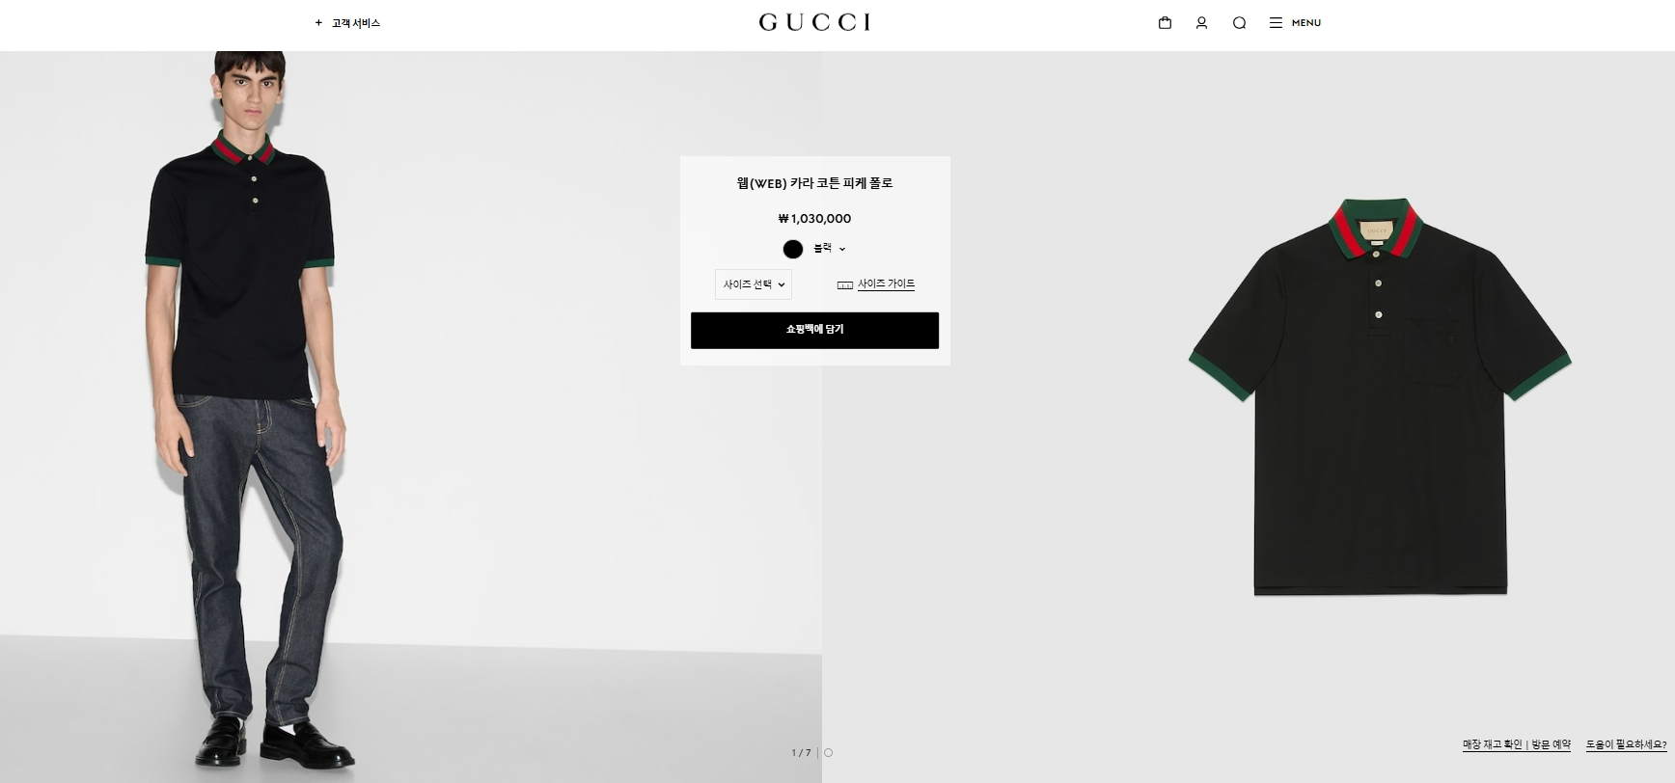The width and height of the screenshot is (1675, 783).
Task: View the model wearing polo image
Action: [411, 417]
